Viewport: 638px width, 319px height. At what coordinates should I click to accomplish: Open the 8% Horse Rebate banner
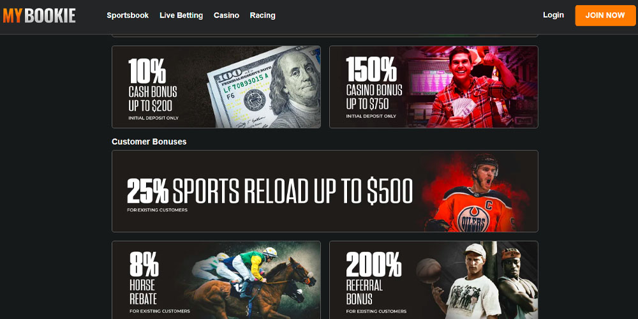(216, 280)
